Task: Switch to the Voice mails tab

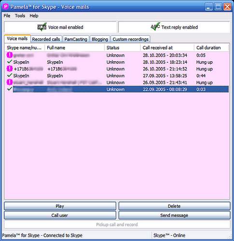Action: pyautogui.click(x=17, y=39)
